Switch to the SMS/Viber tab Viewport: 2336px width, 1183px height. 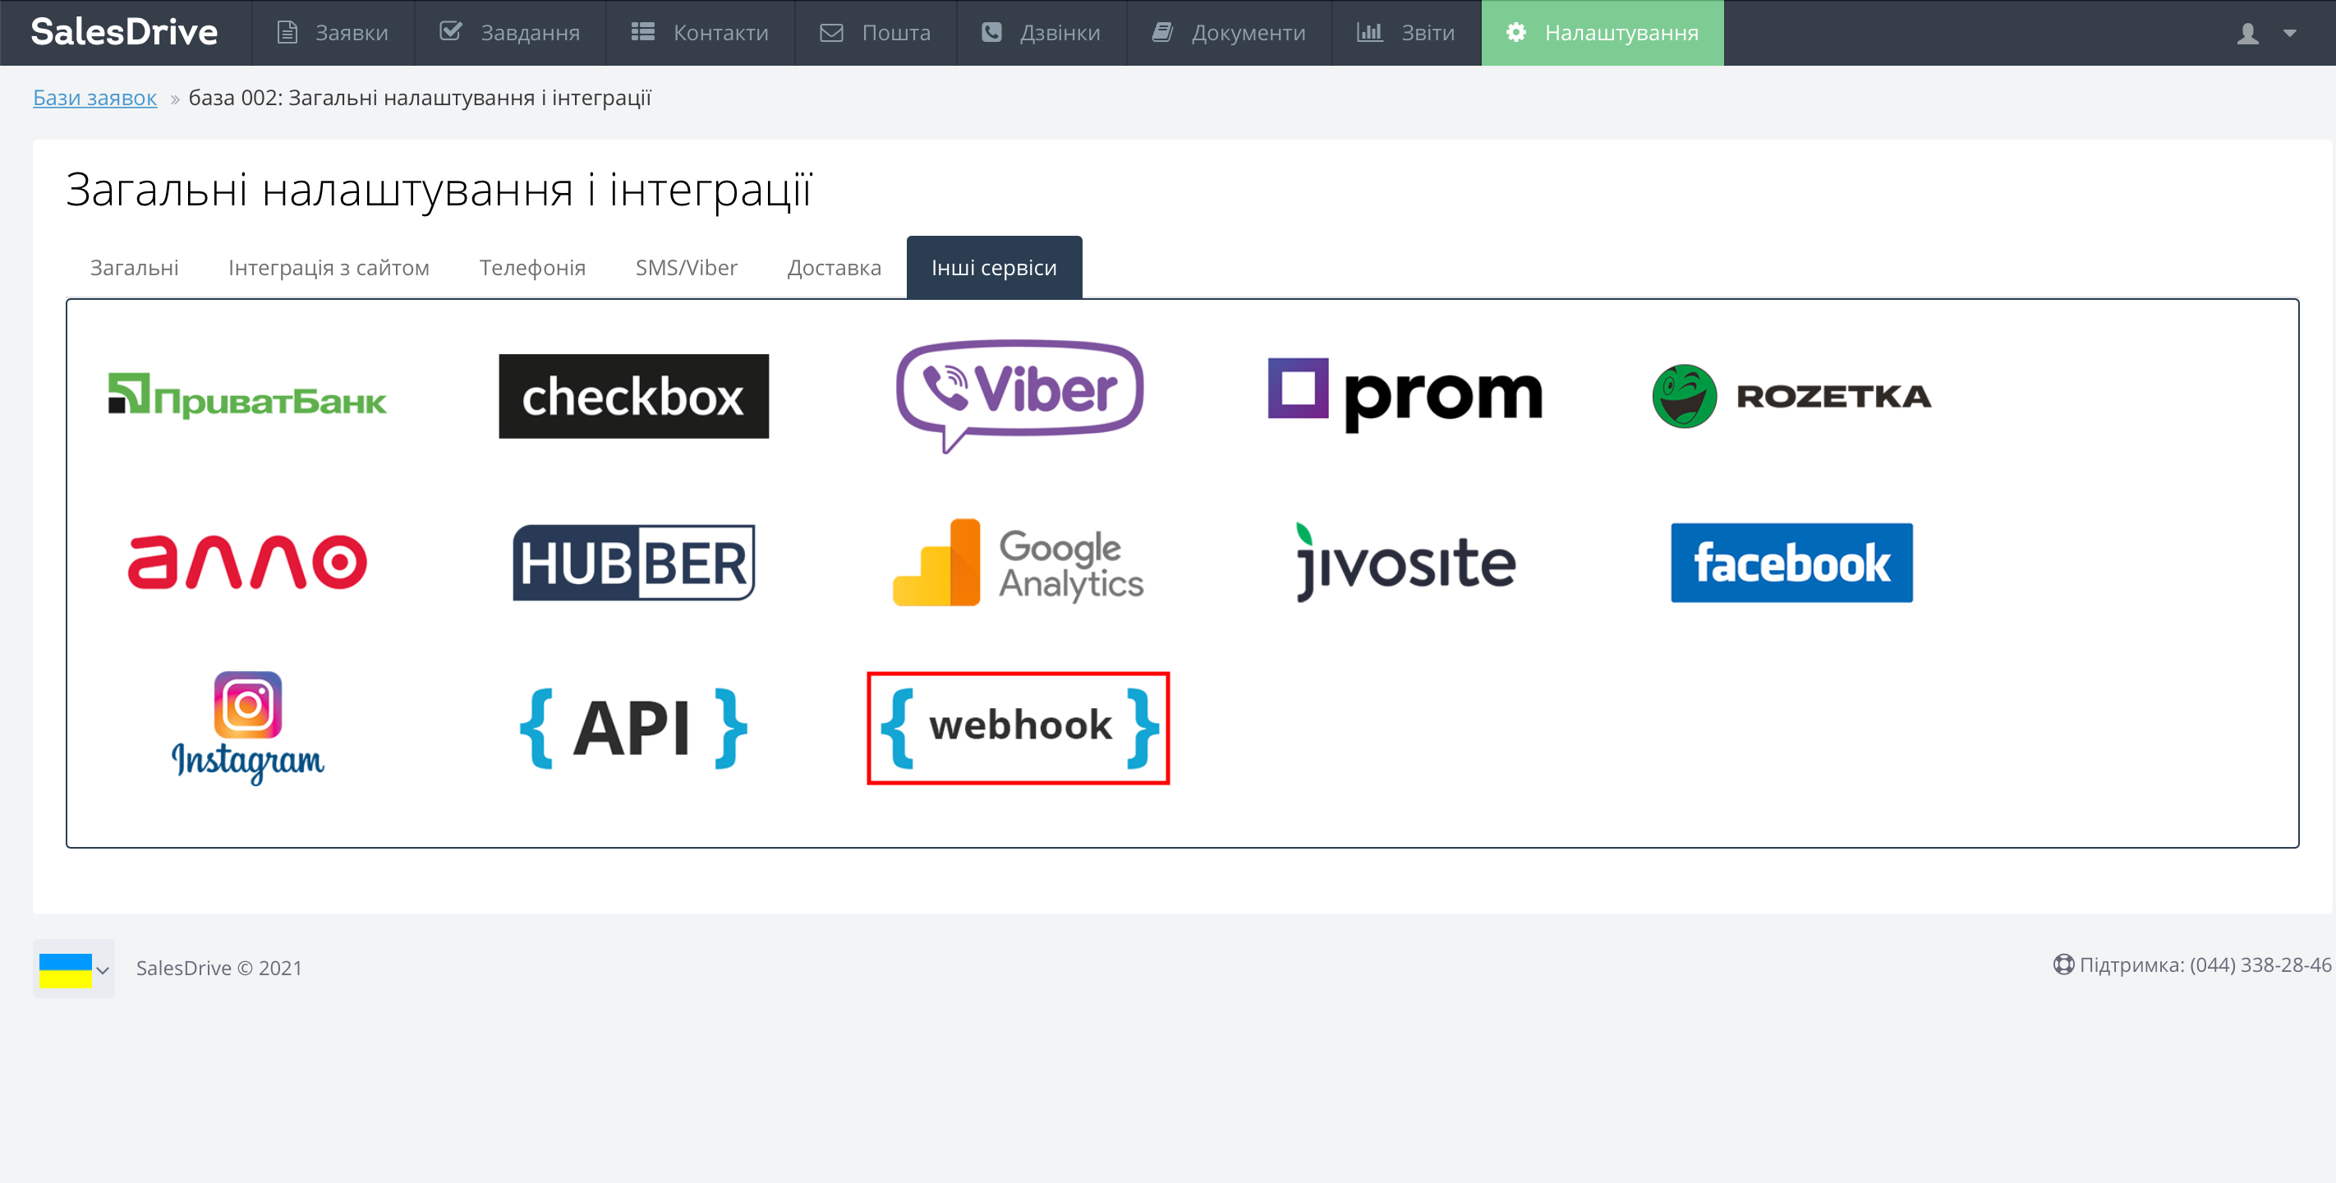pos(687,268)
